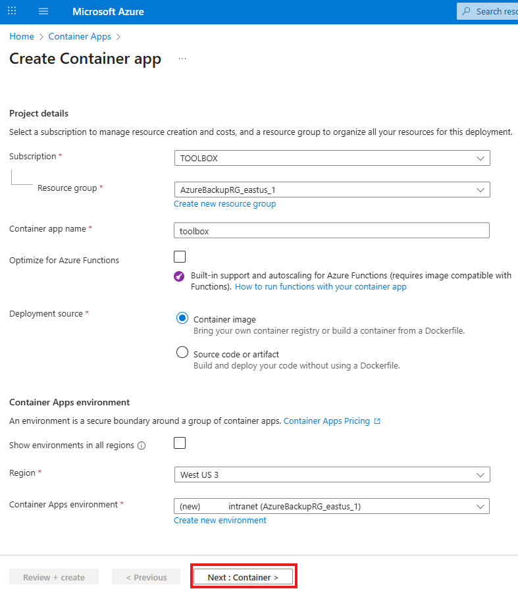Screen dimensions: 518x589
Task: Click the purple Azure Functions rocket icon
Action: point(179,276)
